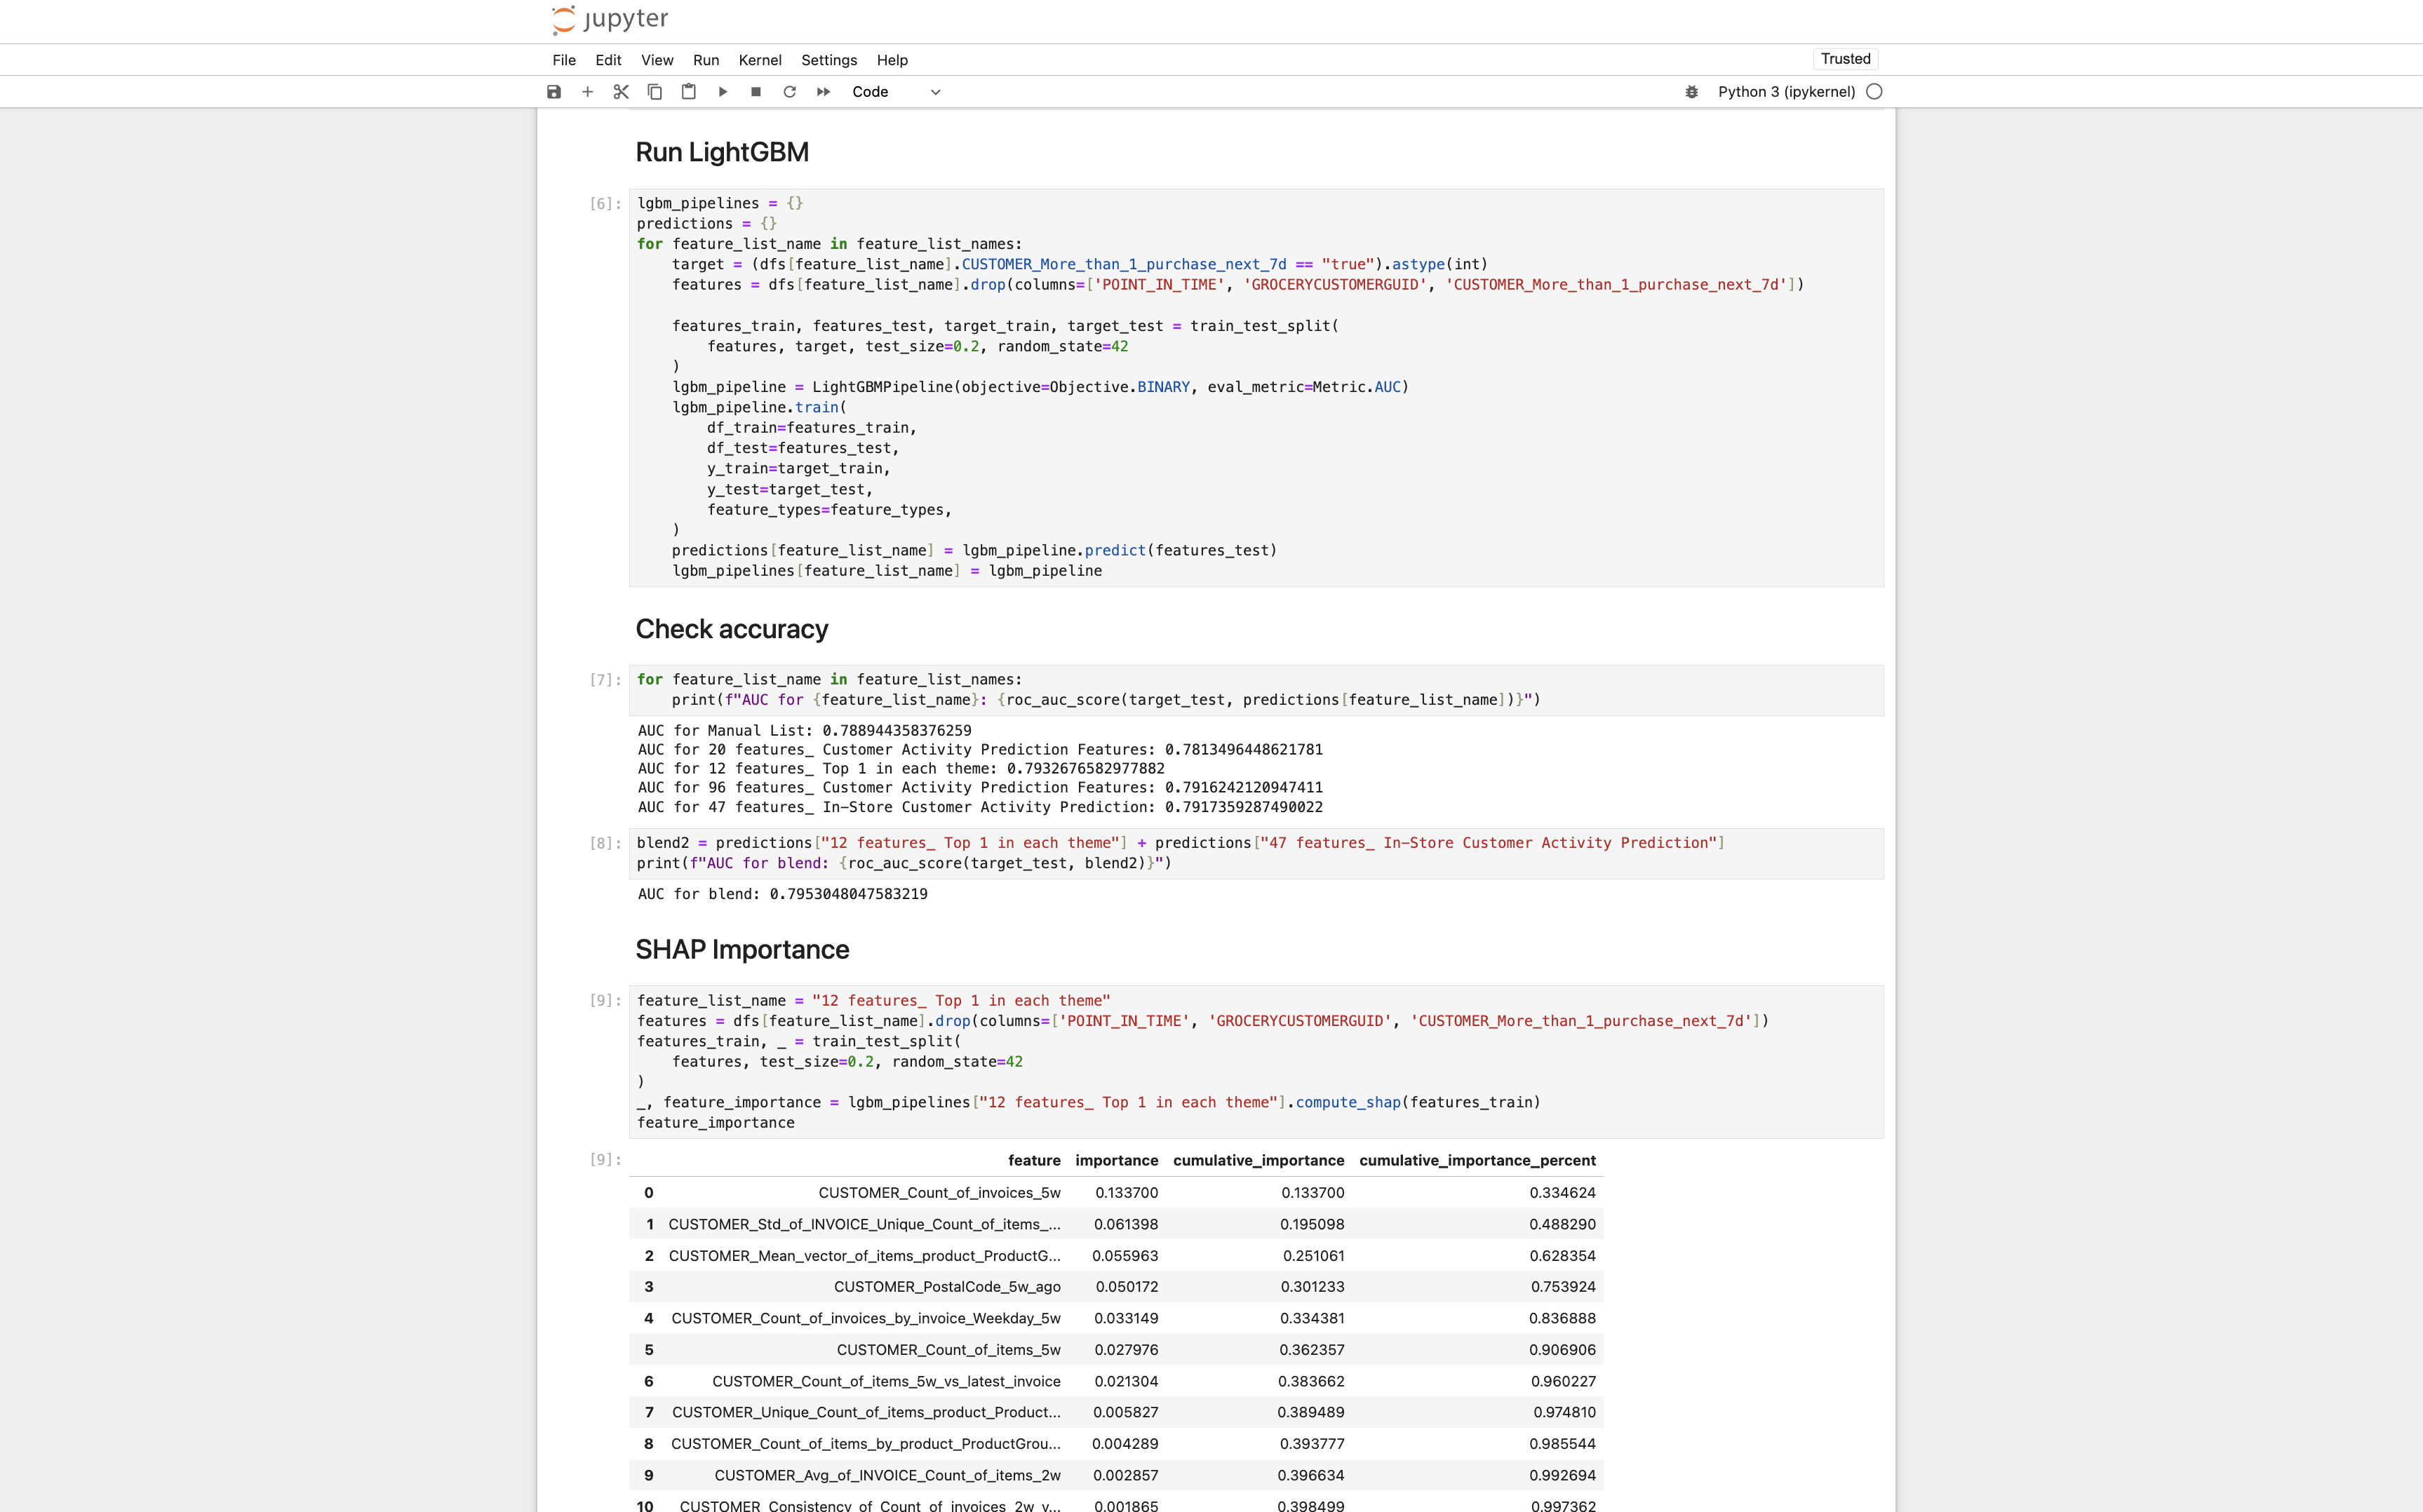This screenshot has width=2423, height=1512.
Task: Click into code cell [7] editor
Action: (1256, 690)
